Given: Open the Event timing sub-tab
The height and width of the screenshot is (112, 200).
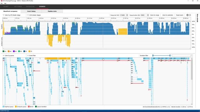Looking at the screenshot, I should 31,11.
